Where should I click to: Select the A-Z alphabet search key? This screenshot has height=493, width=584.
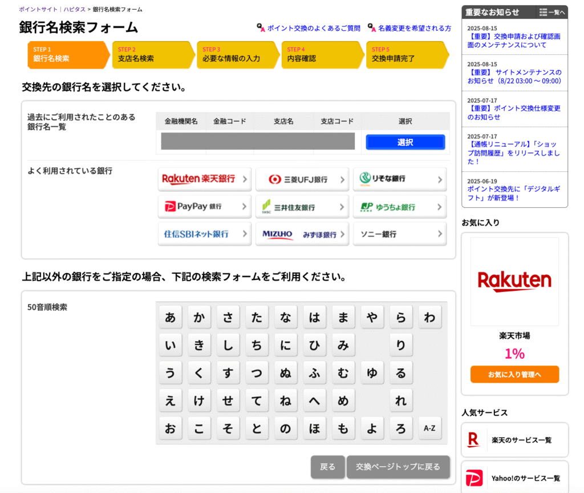(x=430, y=428)
